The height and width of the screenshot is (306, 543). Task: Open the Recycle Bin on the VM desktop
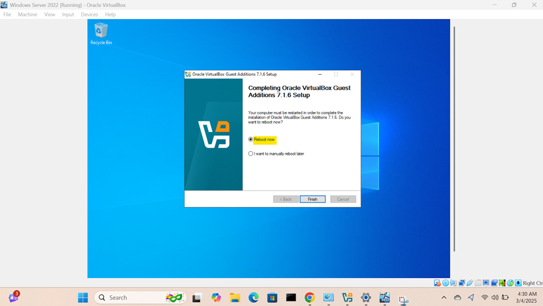101,33
